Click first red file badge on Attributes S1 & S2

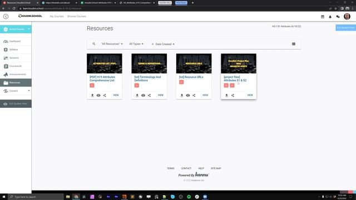coord(226,85)
